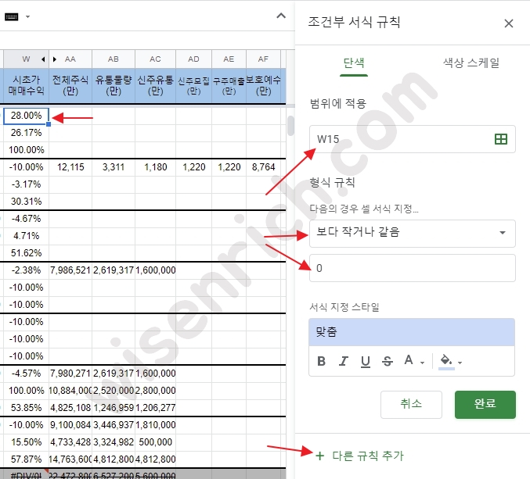Select the cell showing 57.87%

click(26, 459)
